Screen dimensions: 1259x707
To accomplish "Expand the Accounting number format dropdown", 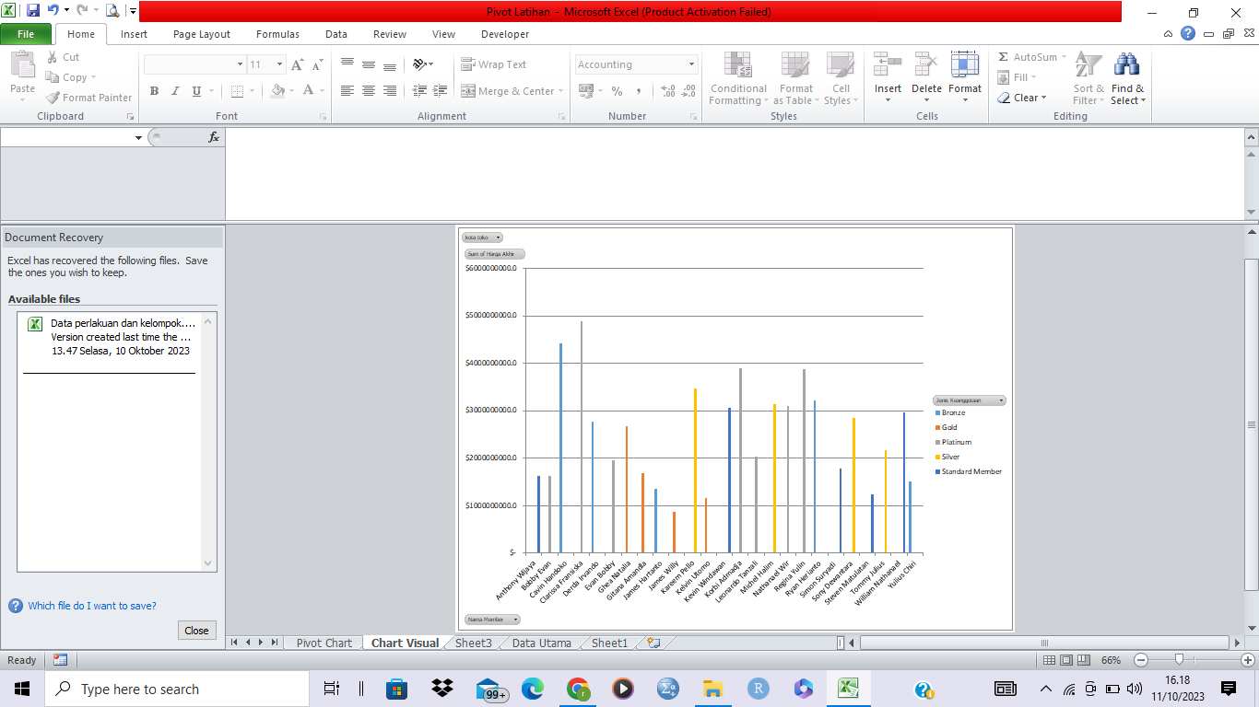I will tap(691, 64).
